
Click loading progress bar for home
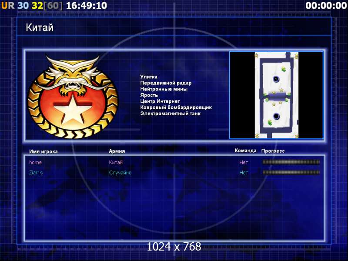pyautogui.click(x=291, y=162)
